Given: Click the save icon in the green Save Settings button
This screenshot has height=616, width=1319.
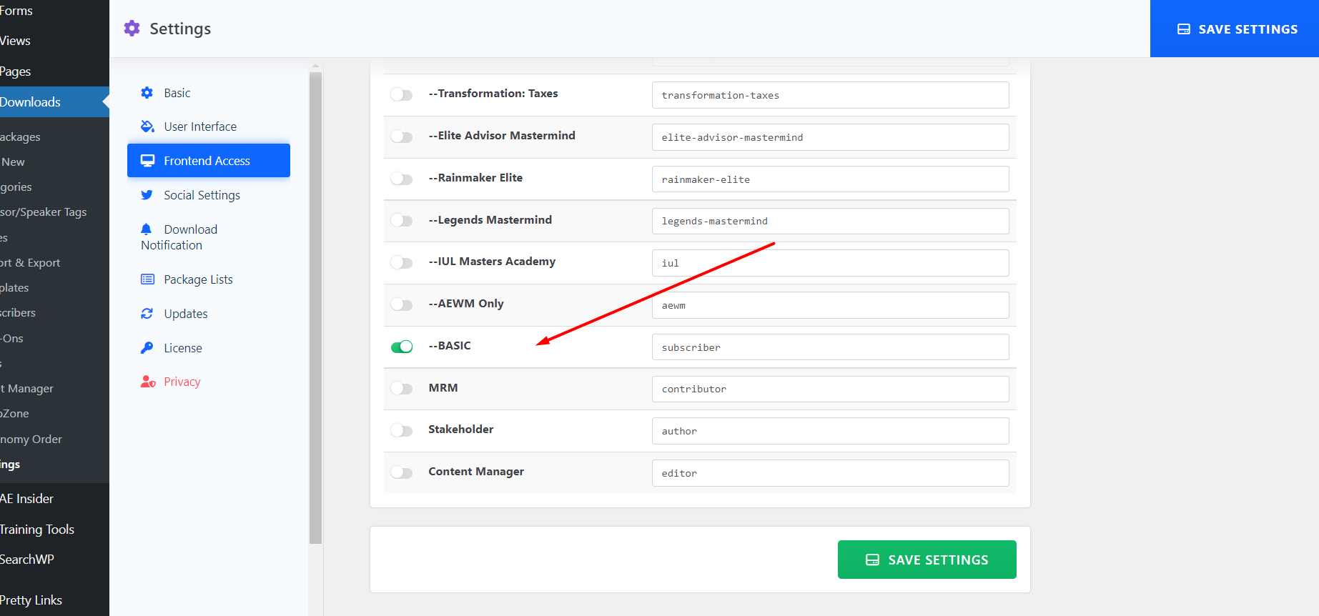Looking at the screenshot, I should point(872,560).
